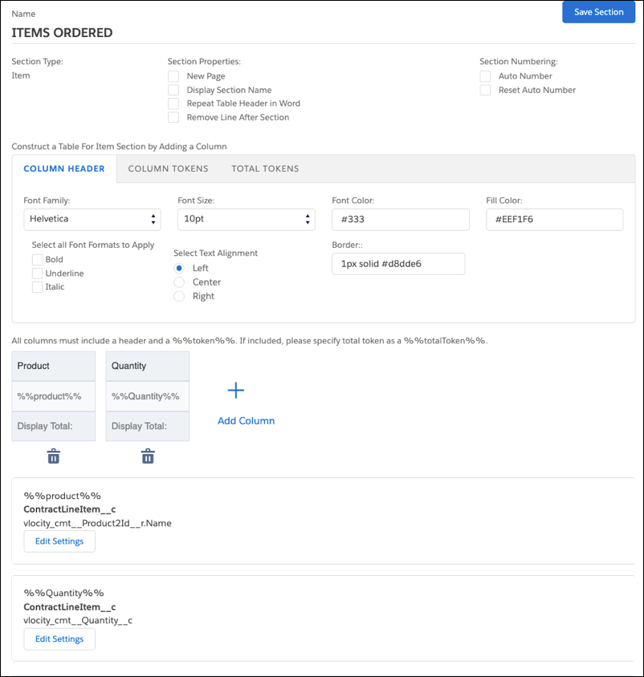Click ContractLineItem__c under the Quantity token

(x=70, y=607)
